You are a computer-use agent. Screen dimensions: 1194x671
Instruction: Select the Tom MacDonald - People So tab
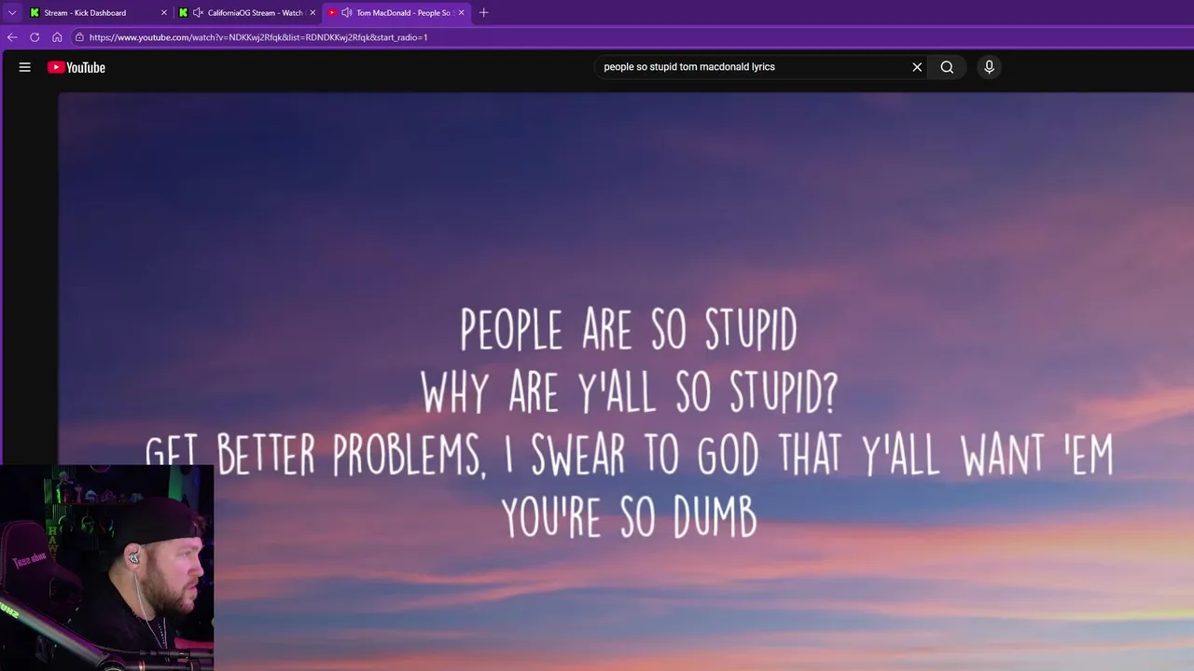(x=396, y=13)
